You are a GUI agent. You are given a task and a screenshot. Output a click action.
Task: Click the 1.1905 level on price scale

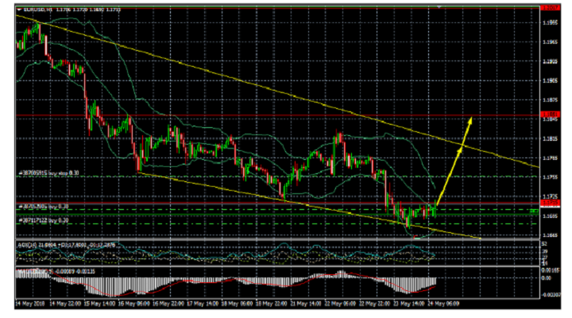[x=548, y=80]
